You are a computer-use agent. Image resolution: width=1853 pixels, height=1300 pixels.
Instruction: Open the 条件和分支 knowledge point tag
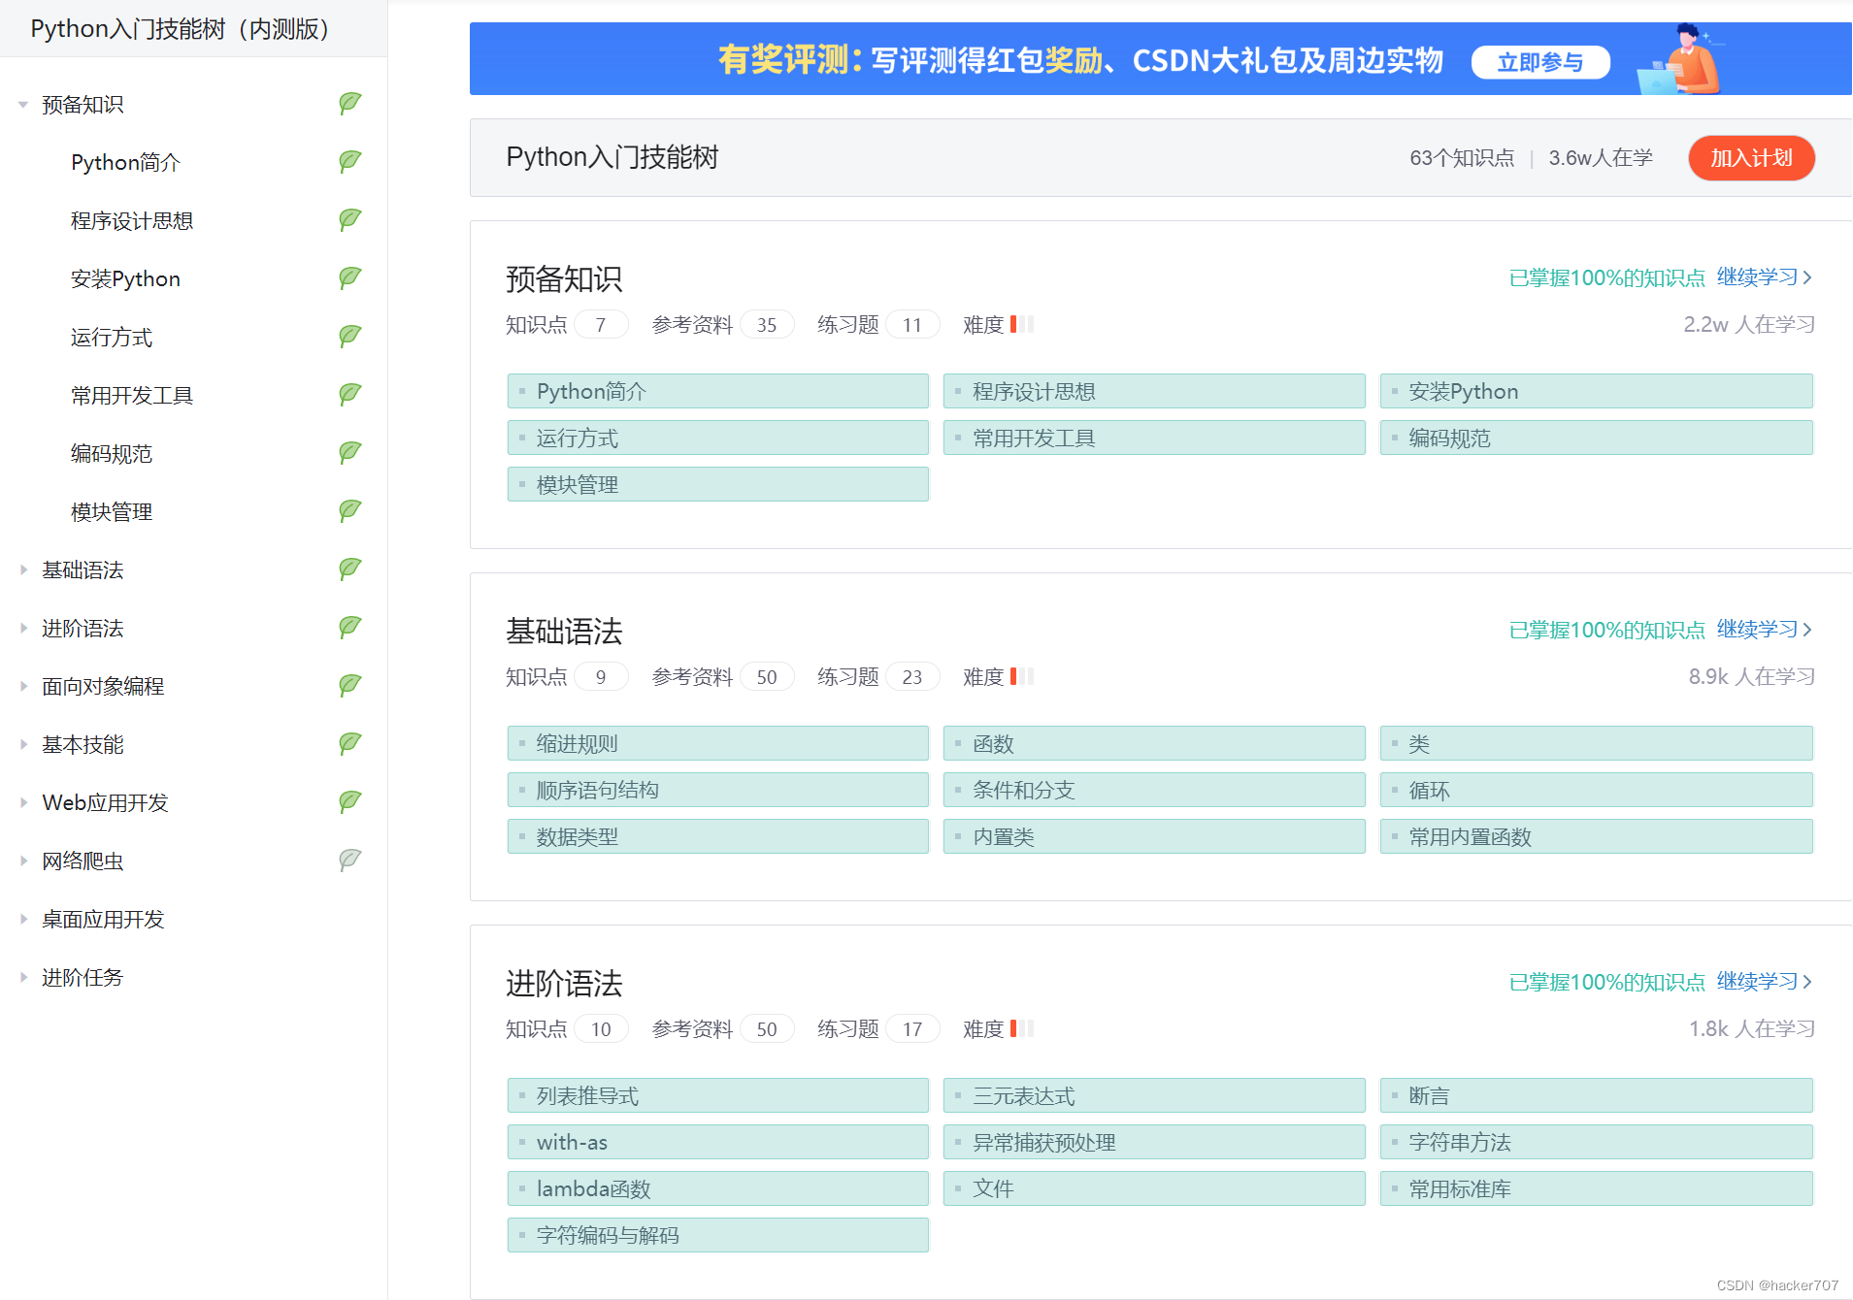1154,790
